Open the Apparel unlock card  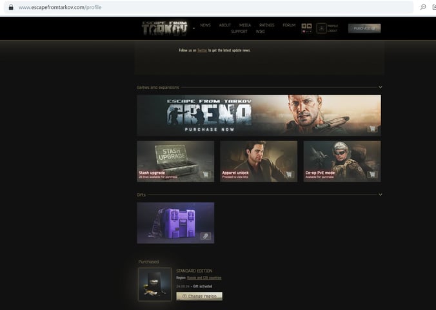pyautogui.click(x=259, y=161)
